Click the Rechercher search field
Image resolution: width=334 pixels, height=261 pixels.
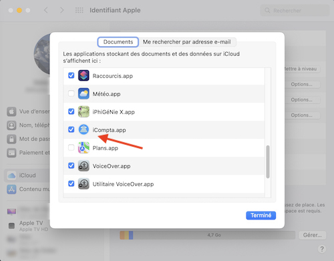(x=295, y=11)
